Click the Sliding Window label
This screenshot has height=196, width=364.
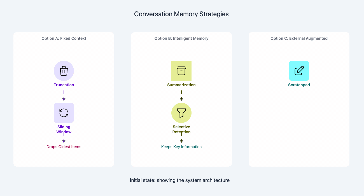[x=64, y=129]
